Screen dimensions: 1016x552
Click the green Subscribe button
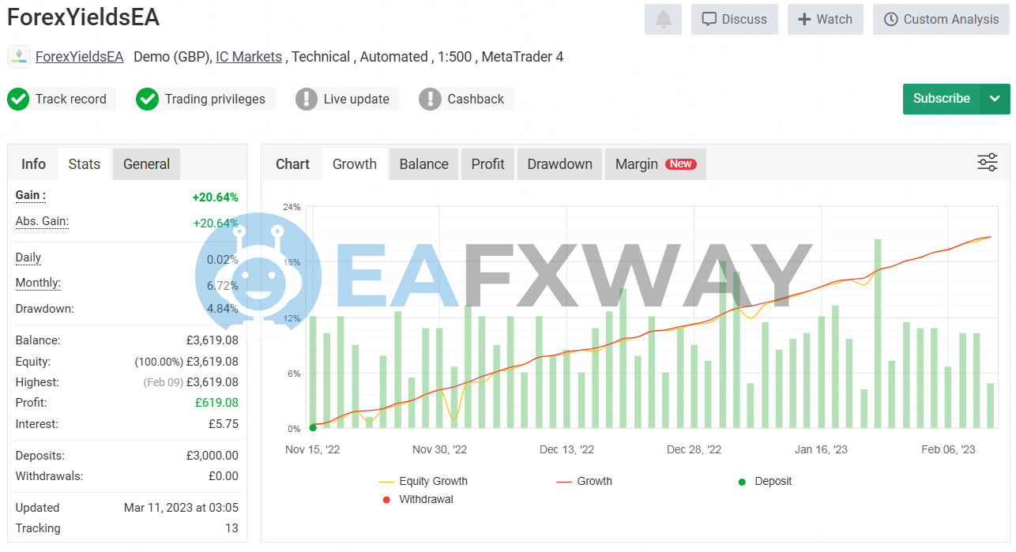(x=942, y=99)
